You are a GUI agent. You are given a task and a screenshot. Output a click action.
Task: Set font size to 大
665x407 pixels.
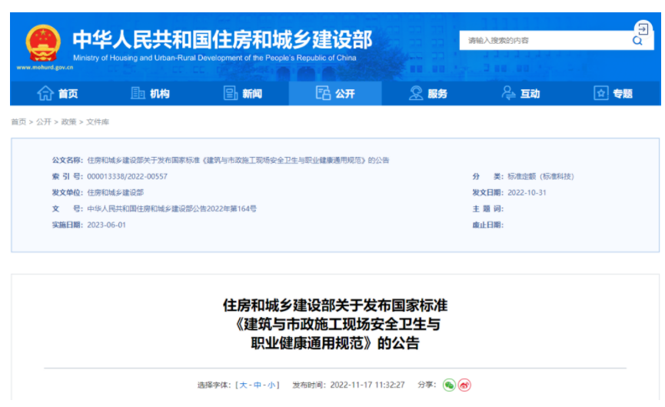click(x=243, y=385)
